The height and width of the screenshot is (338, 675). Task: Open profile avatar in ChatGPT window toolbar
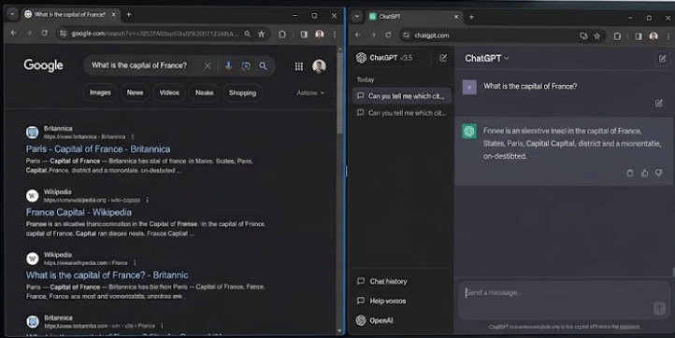point(653,36)
